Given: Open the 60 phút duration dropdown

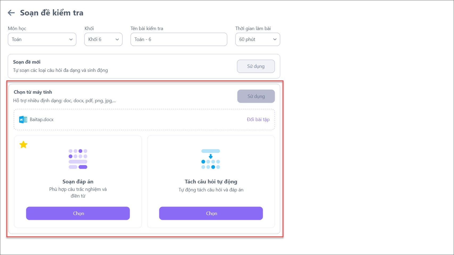Looking at the screenshot, I should (x=257, y=39).
